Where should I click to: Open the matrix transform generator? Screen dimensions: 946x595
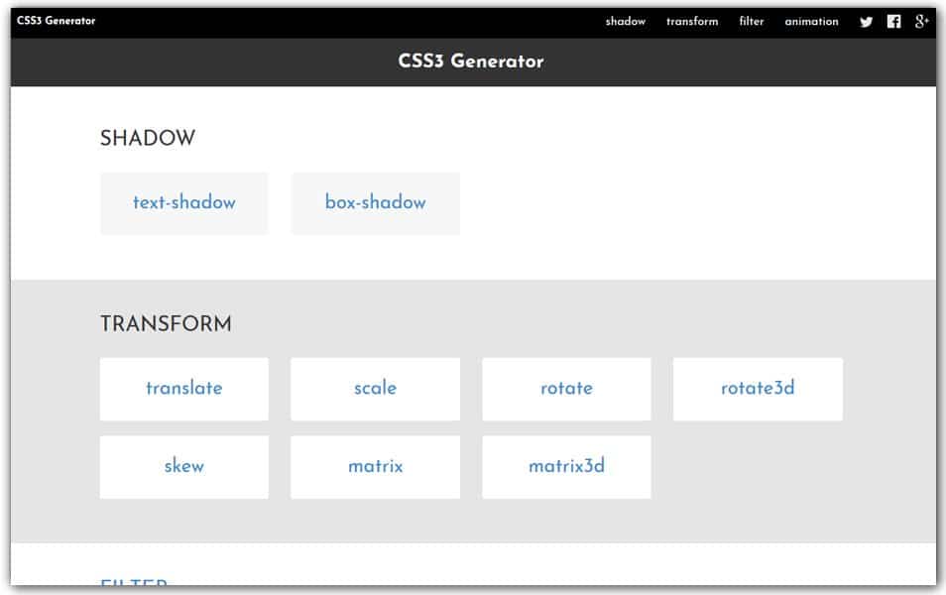tap(375, 466)
